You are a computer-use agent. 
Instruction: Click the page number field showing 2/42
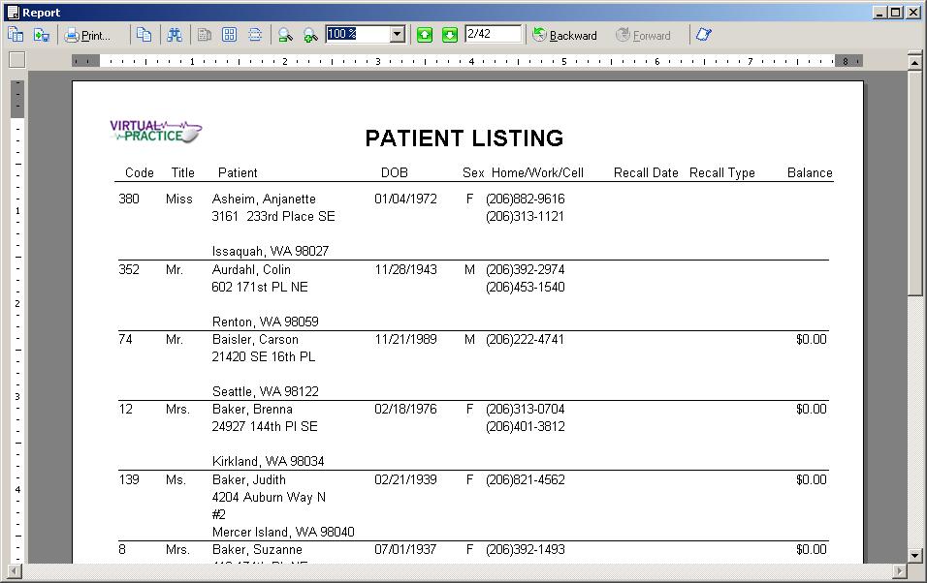point(492,35)
